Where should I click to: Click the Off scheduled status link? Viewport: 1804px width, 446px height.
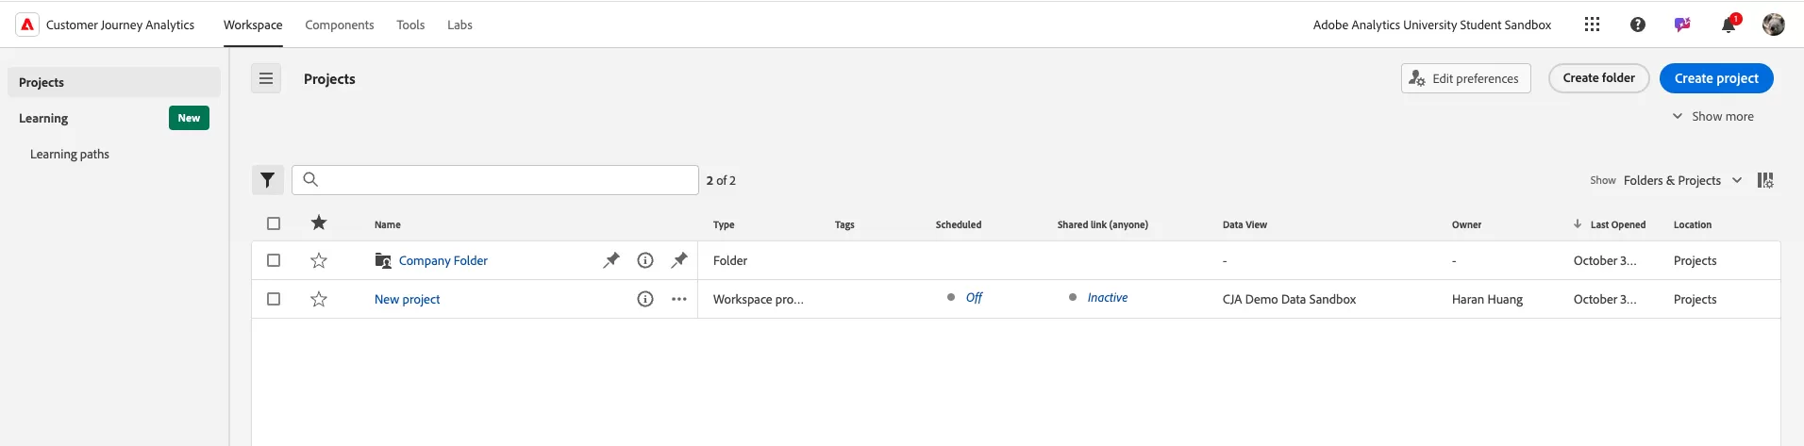pyautogui.click(x=974, y=297)
